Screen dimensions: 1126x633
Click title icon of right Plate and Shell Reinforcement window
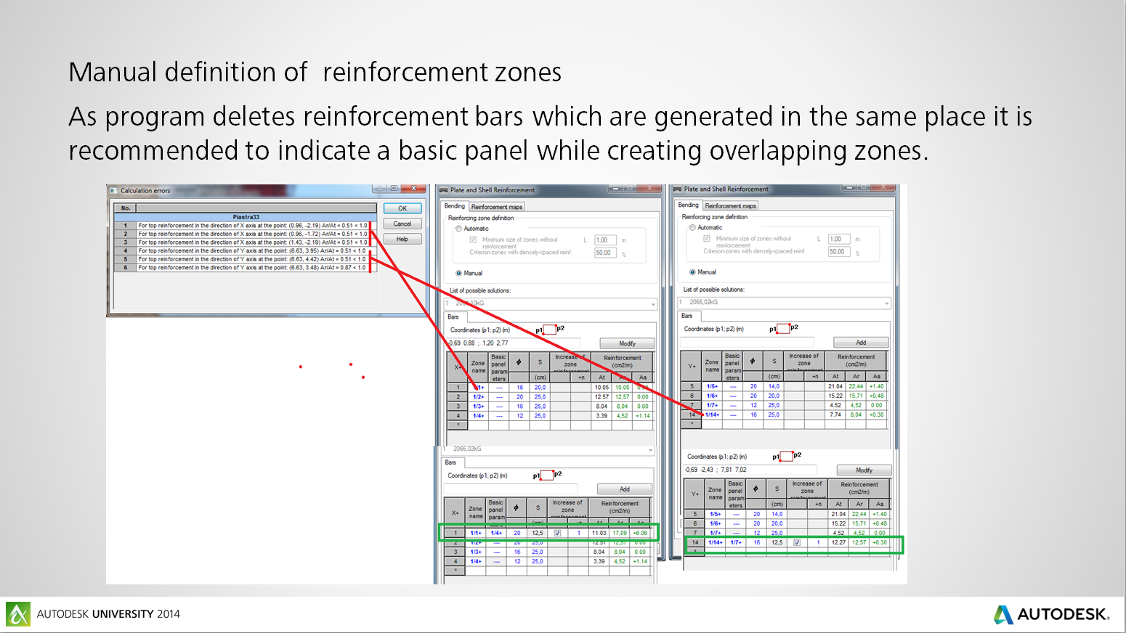coord(678,189)
